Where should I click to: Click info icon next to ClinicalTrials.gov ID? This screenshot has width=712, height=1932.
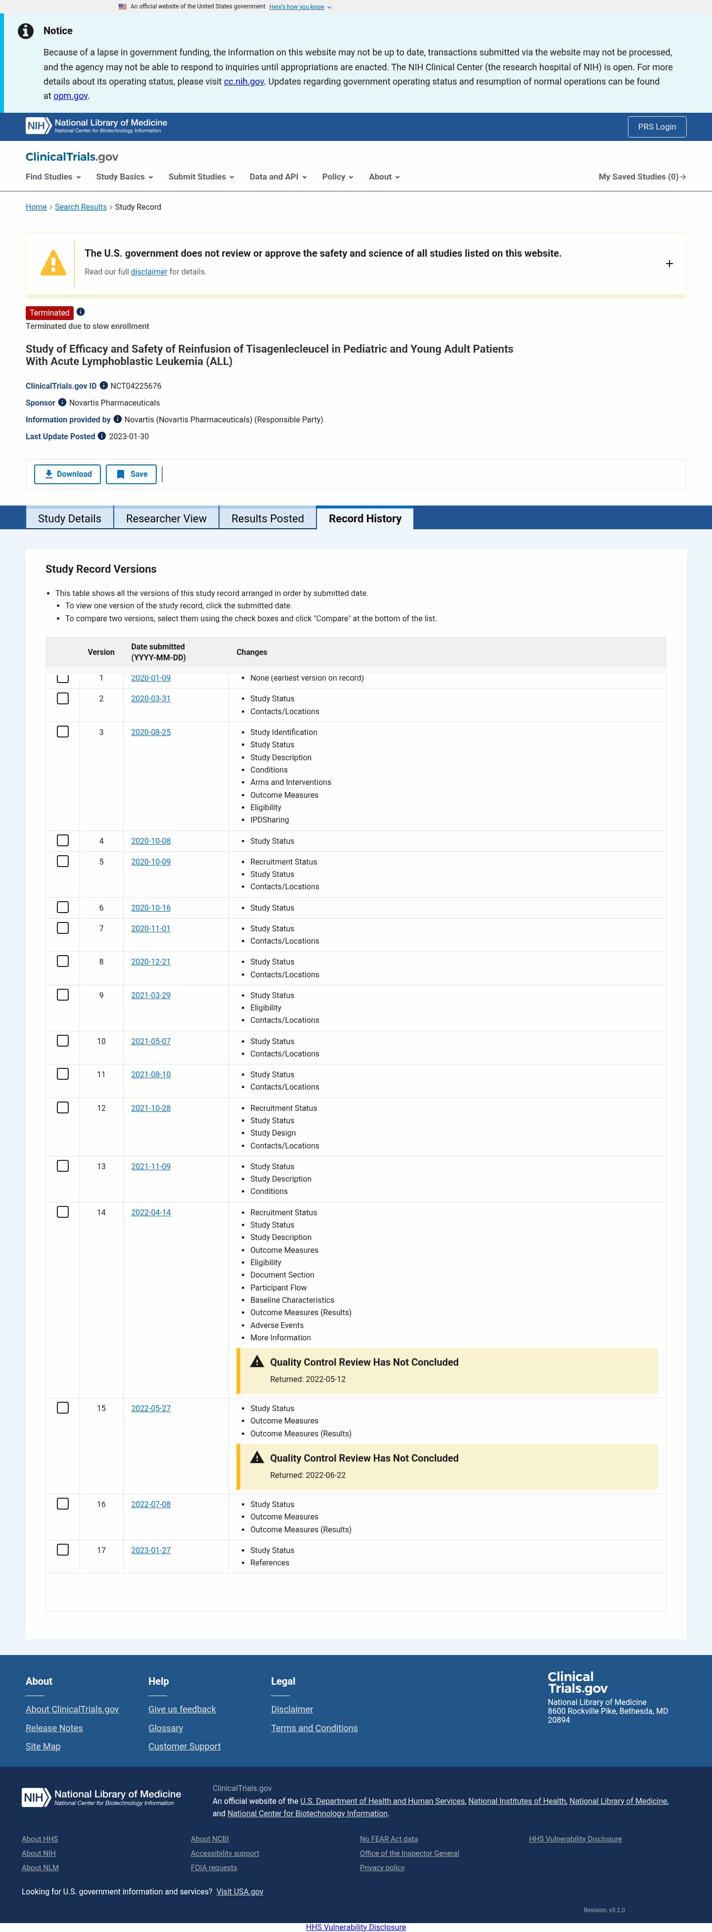103,385
